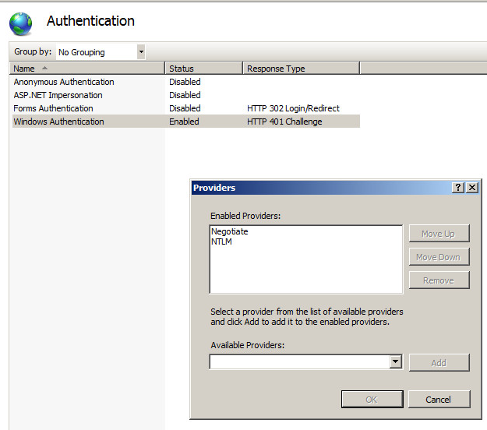487x430 pixels.
Task: Click the Move Up button
Action: point(439,234)
